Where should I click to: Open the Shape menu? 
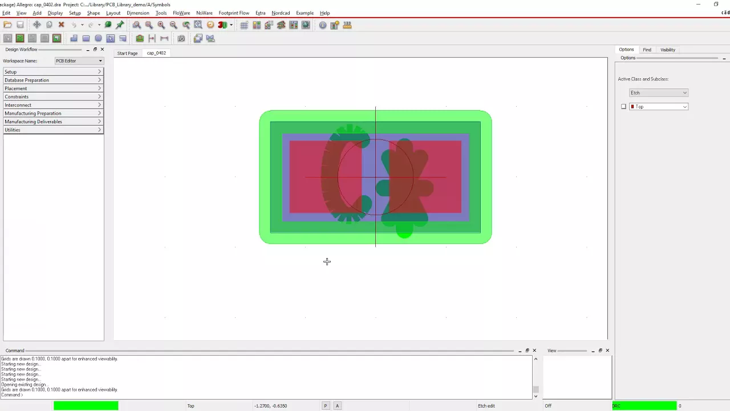[x=94, y=13]
